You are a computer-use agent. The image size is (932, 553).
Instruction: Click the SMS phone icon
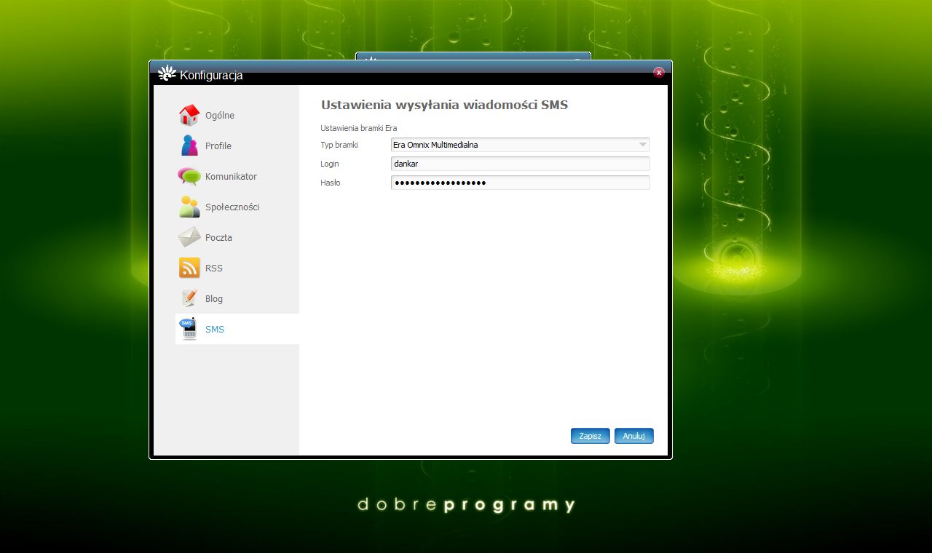[189, 329]
